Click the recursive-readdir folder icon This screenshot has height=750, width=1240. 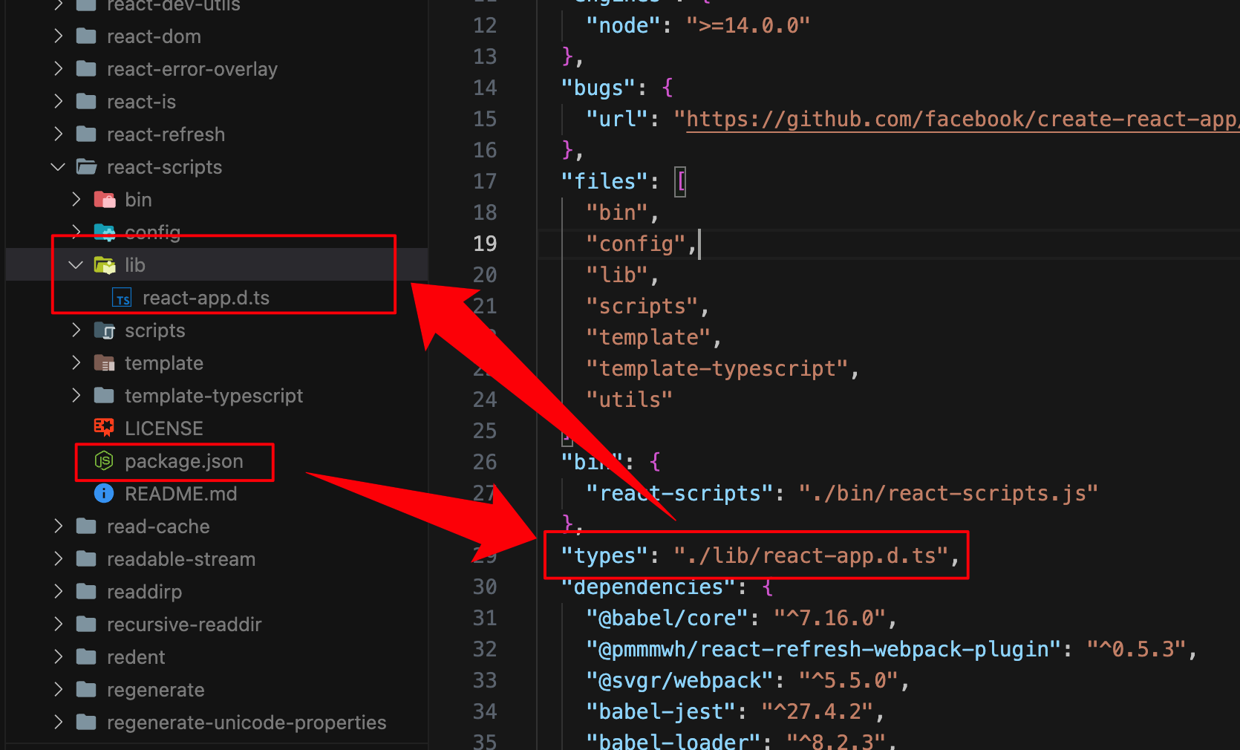coord(86,625)
